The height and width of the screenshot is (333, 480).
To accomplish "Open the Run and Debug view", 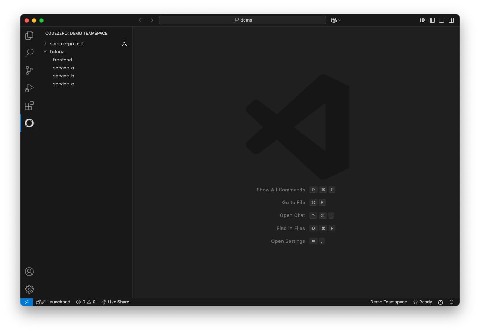I will pyautogui.click(x=29, y=88).
